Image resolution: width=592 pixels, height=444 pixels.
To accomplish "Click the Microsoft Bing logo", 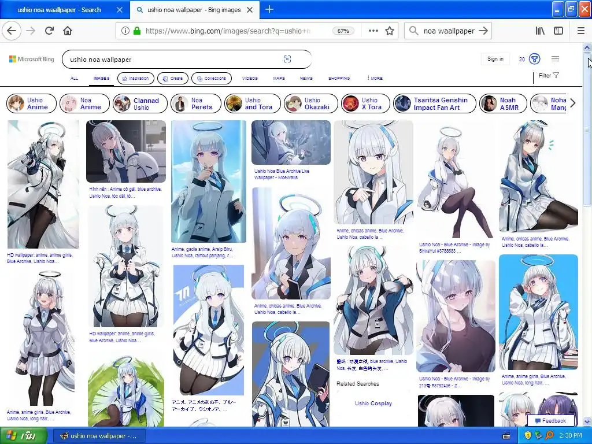I will pos(32,60).
